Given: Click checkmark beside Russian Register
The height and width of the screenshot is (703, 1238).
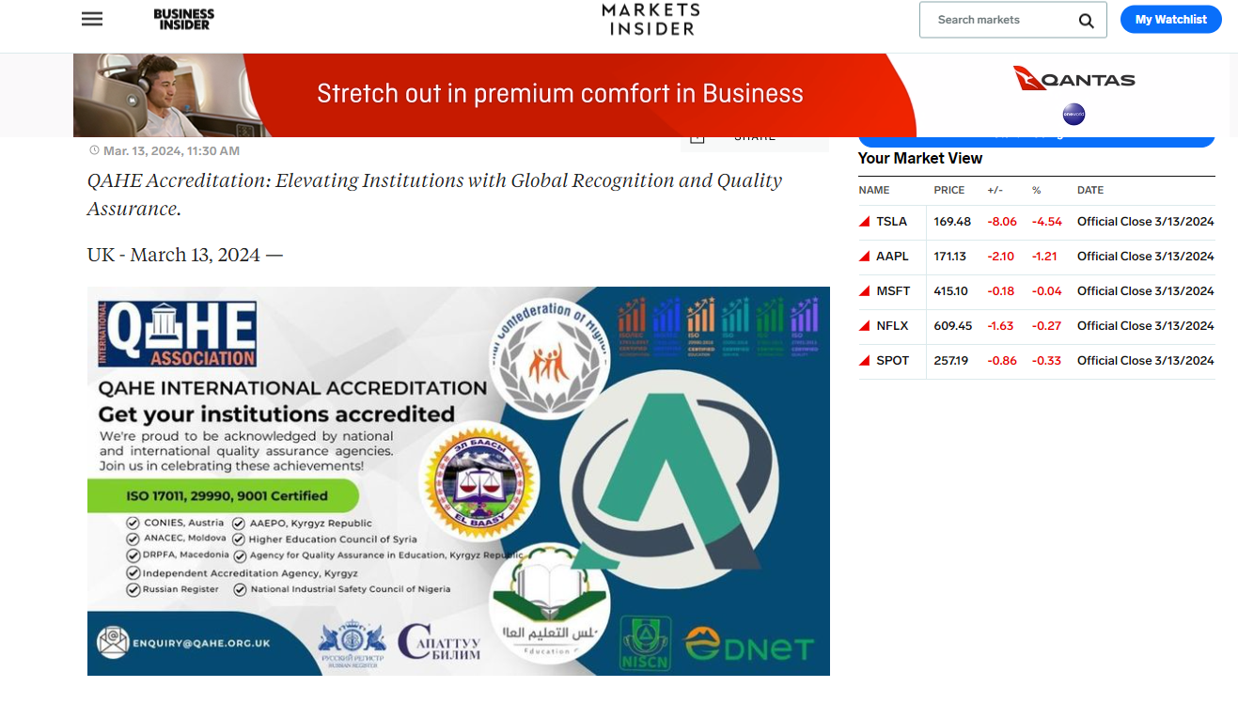Looking at the screenshot, I should 133,589.
